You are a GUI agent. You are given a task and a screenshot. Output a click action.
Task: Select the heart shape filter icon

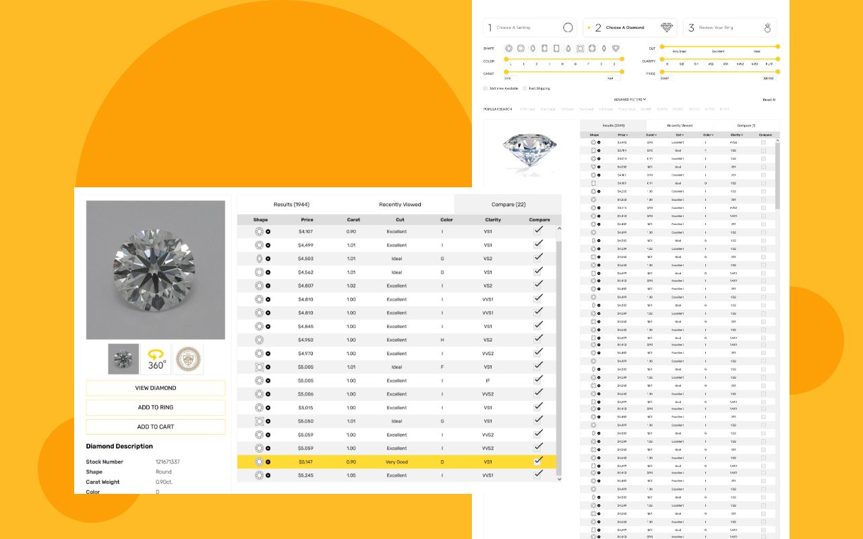(x=616, y=49)
